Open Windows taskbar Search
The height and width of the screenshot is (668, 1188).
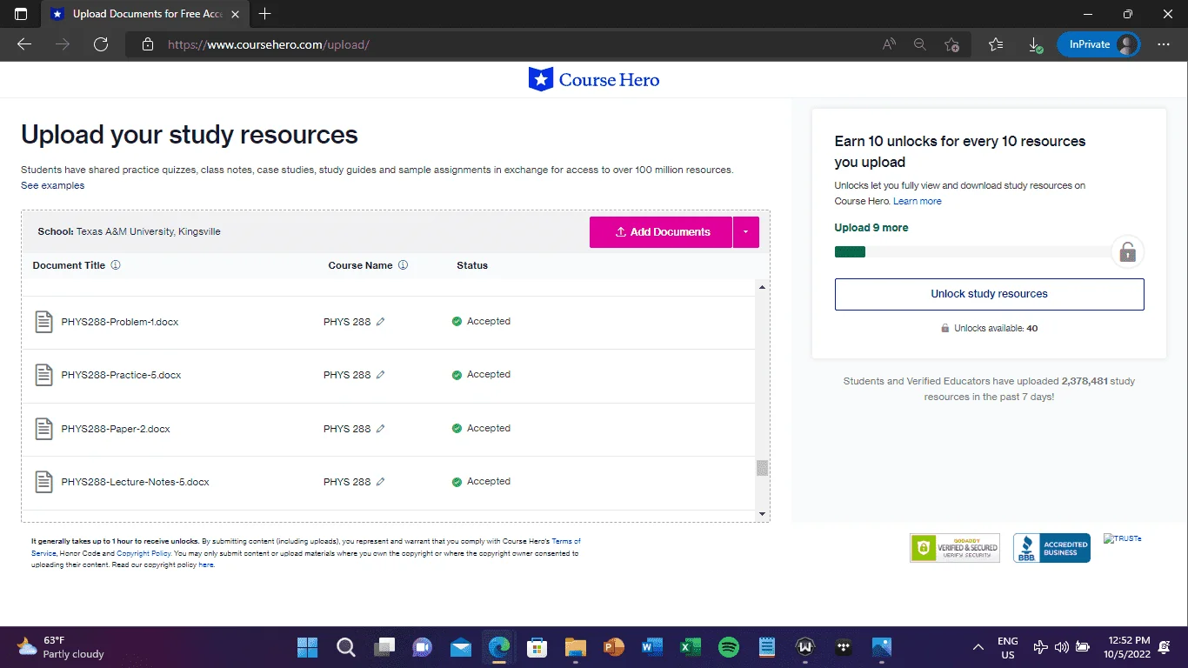[x=346, y=647]
